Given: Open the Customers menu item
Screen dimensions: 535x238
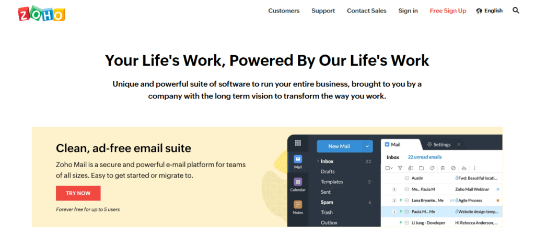Looking at the screenshot, I should [x=284, y=10].
